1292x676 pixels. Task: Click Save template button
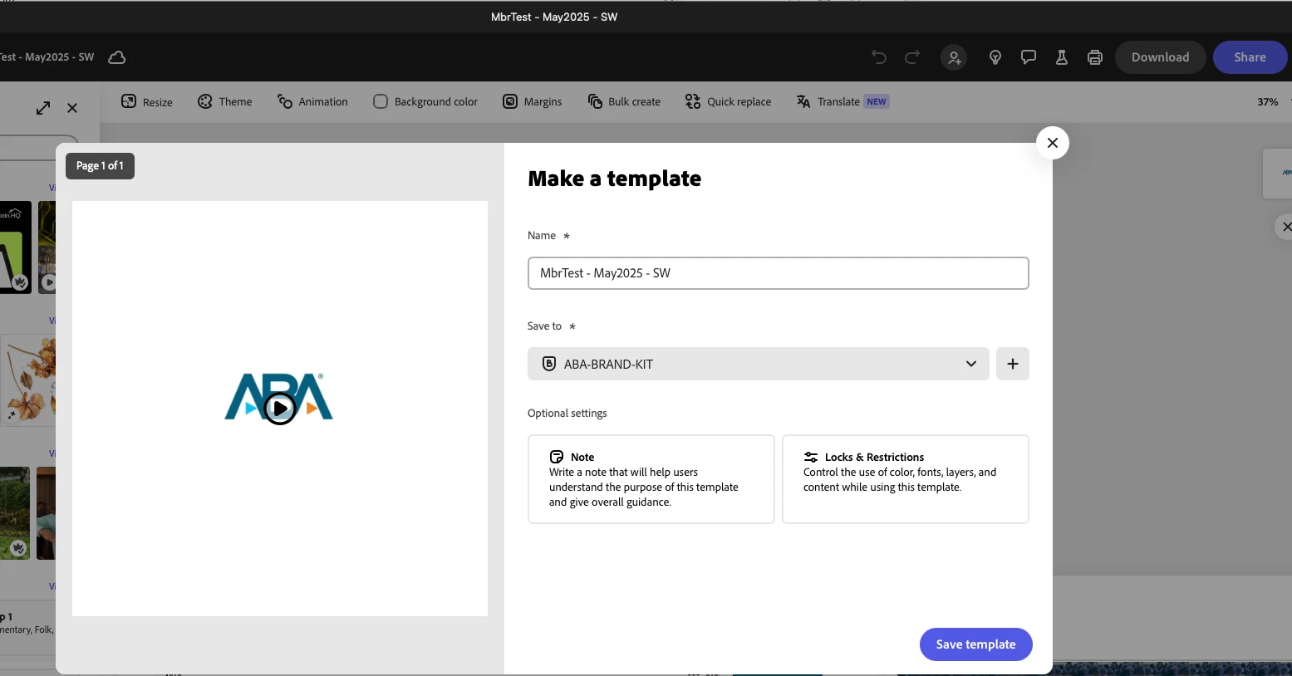[x=976, y=644]
